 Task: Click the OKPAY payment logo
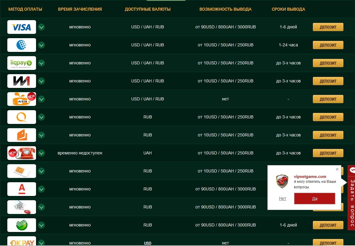click(x=21, y=242)
